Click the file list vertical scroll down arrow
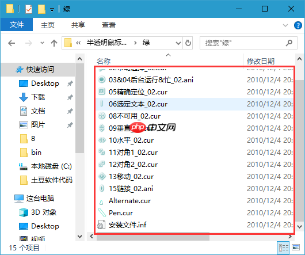 click(x=300, y=226)
